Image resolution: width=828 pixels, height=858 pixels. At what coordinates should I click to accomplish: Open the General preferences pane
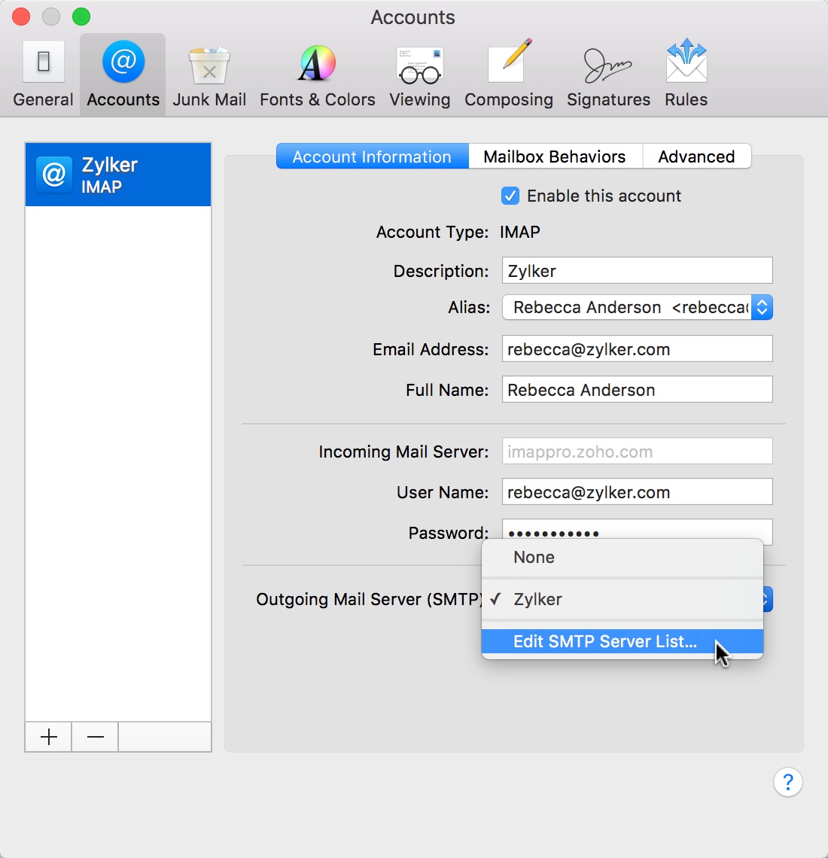43,74
